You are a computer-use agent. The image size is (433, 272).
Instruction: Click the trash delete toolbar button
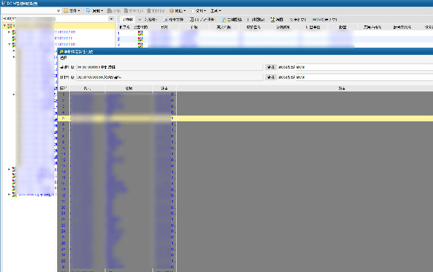pyautogui.click(x=156, y=11)
